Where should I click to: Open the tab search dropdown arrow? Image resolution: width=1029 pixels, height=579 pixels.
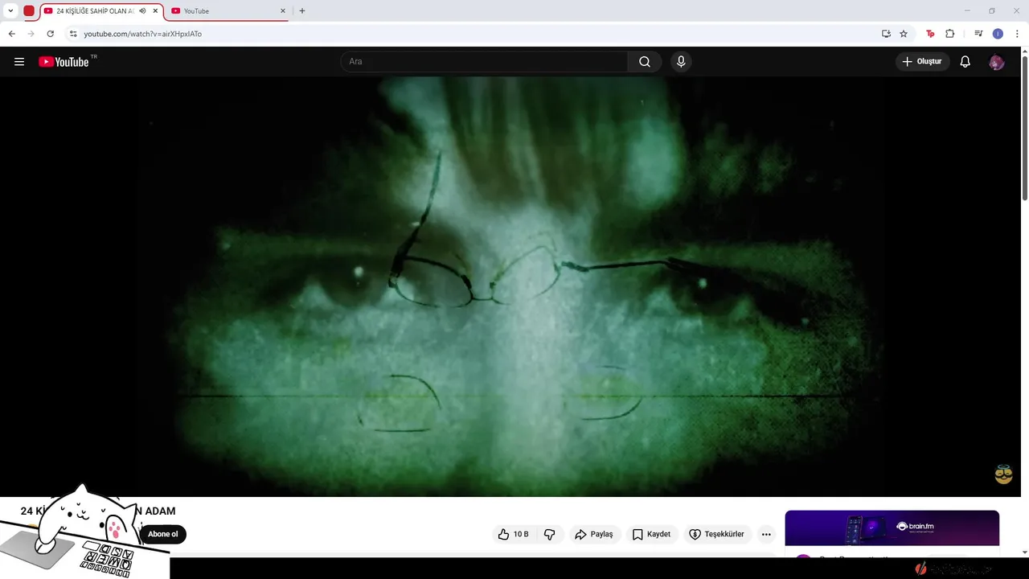[x=10, y=11]
